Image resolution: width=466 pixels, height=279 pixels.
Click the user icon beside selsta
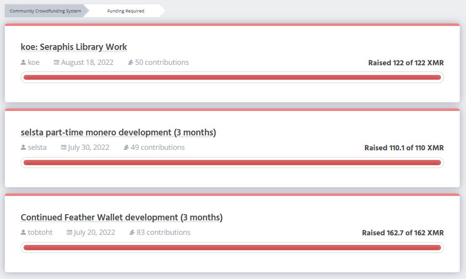(23, 147)
